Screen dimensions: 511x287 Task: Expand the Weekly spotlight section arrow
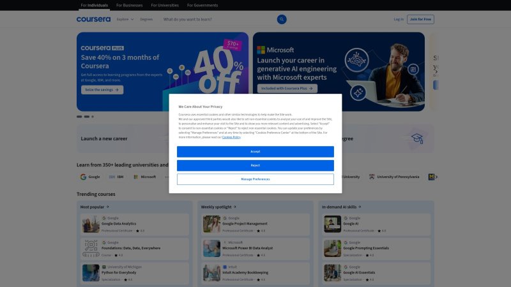234,207
